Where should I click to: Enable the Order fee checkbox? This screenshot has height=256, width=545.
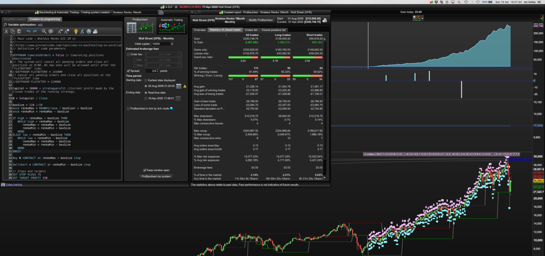(x=128, y=54)
